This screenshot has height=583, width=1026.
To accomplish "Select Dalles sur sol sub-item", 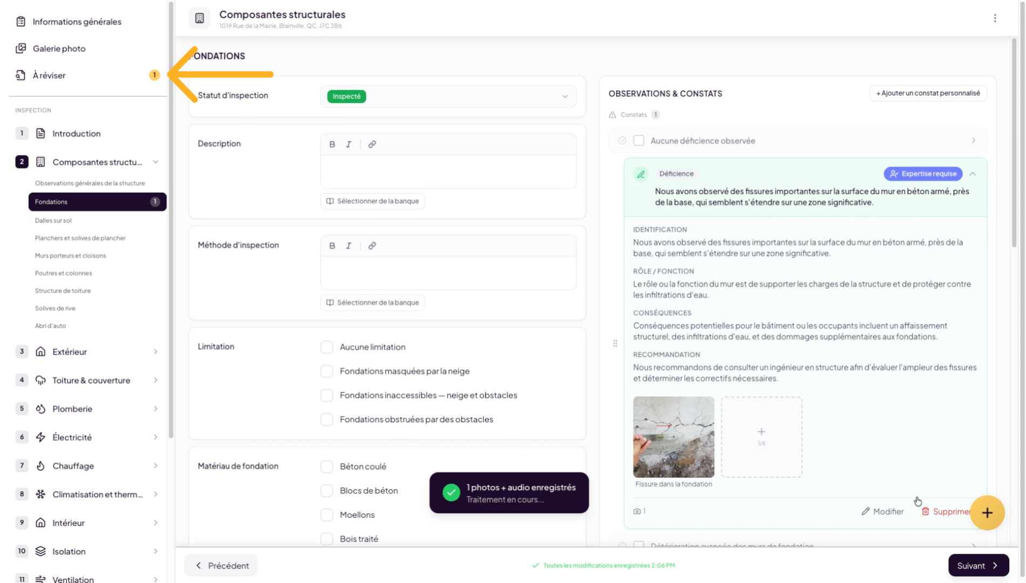I will coord(53,220).
